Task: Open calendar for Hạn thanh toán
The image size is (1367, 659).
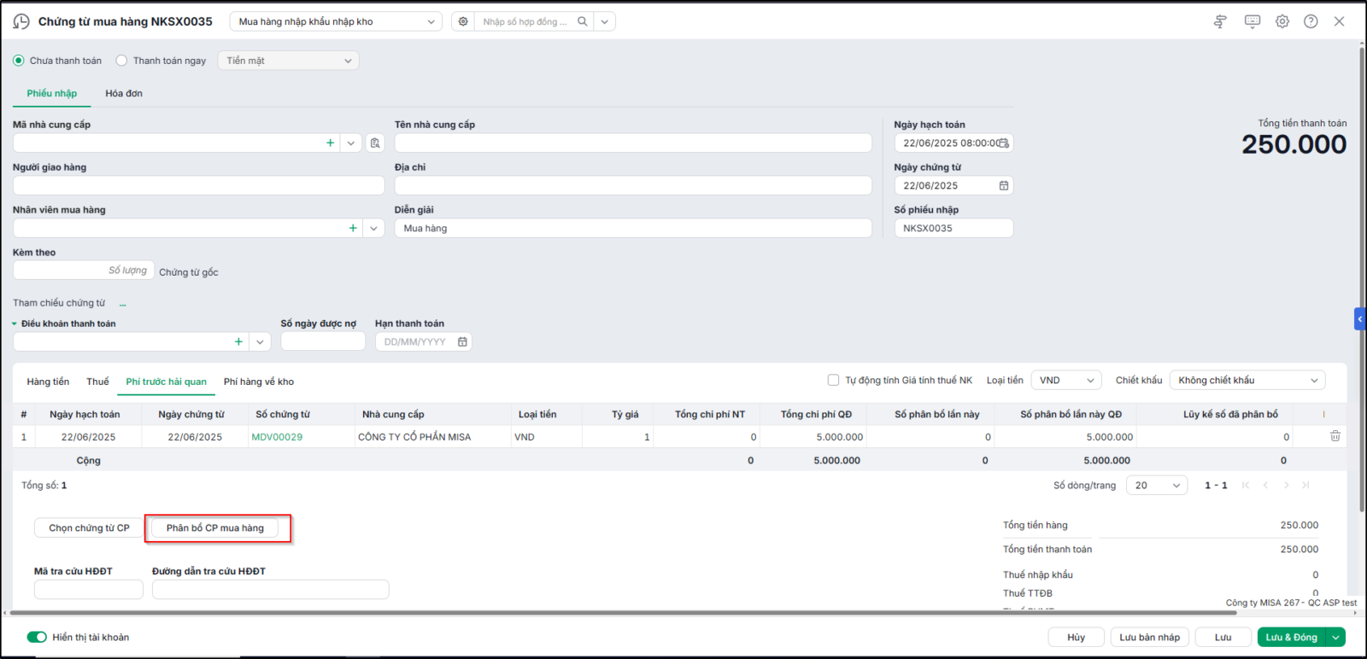Action: pos(462,341)
